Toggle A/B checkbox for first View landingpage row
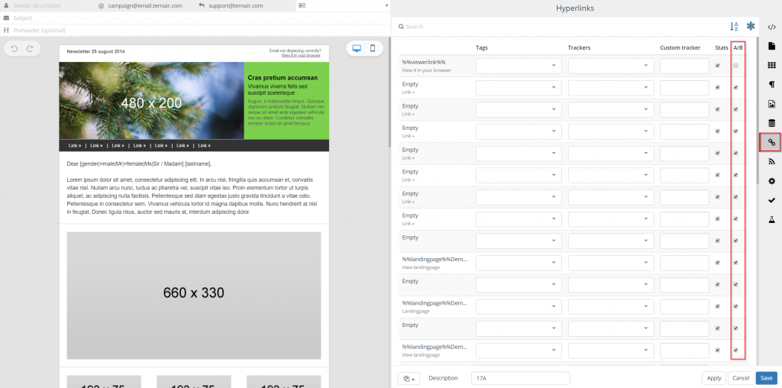This screenshot has height=388, width=782. pos(735,262)
